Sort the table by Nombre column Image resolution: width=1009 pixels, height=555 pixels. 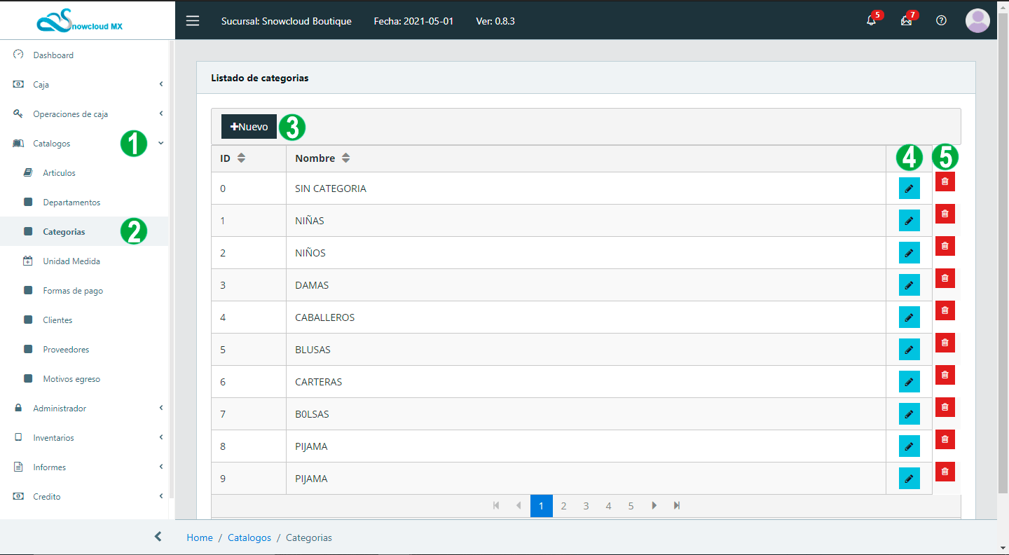[345, 158]
